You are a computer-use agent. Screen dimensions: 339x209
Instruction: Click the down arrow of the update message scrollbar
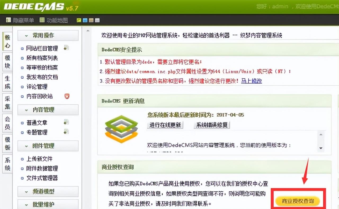pos(321,148)
